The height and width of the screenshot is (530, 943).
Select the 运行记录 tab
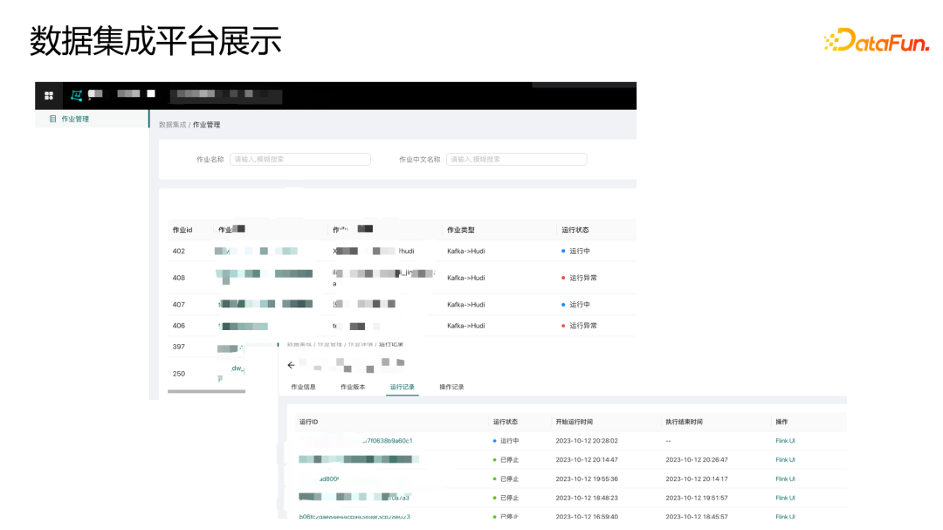403,387
